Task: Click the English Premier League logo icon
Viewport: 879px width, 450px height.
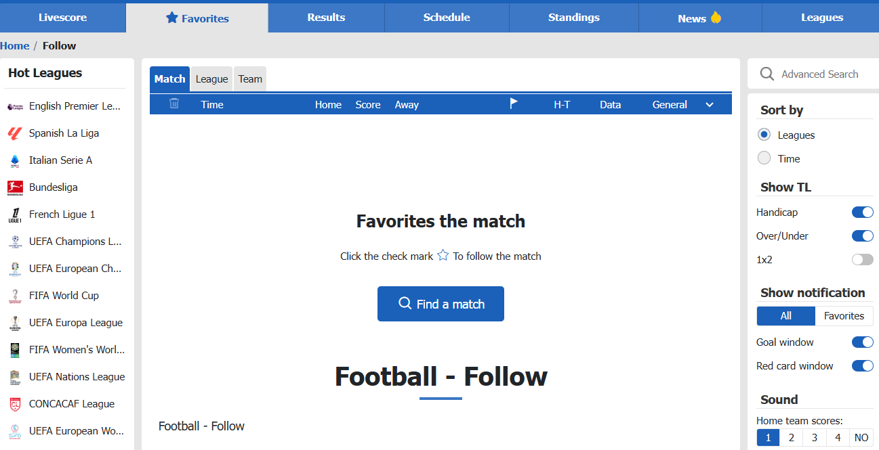Action: point(15,106)
